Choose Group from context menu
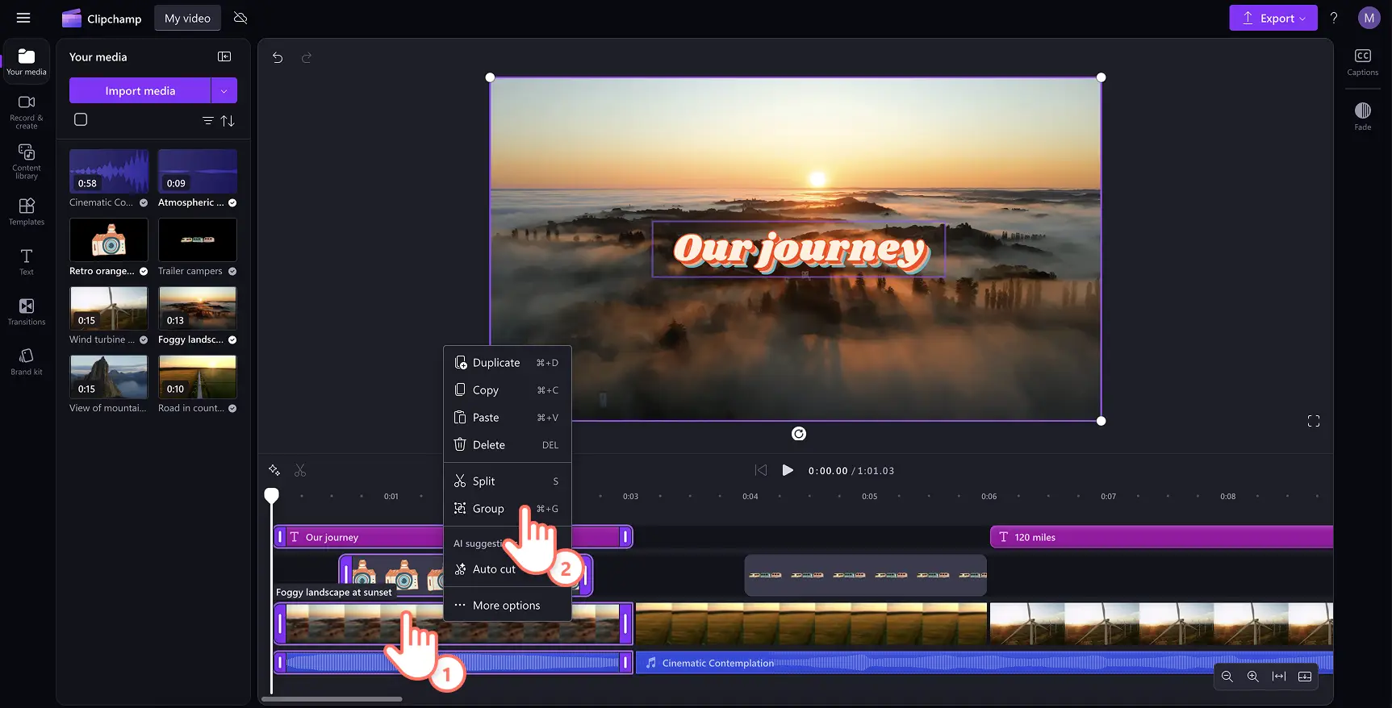The image size is (1392, 708). click(508, 509)
